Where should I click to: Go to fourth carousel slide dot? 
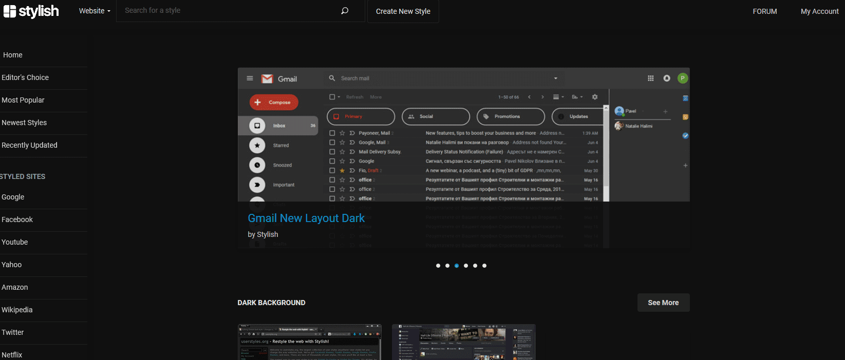click(x=466, y=266)
